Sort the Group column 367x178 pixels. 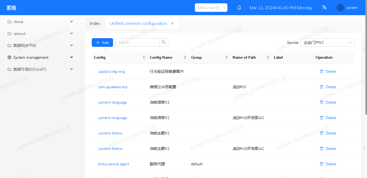[226, 57]
